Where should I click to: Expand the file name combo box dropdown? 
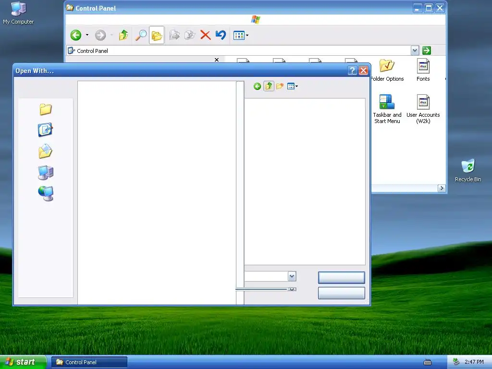pos(292,276)
